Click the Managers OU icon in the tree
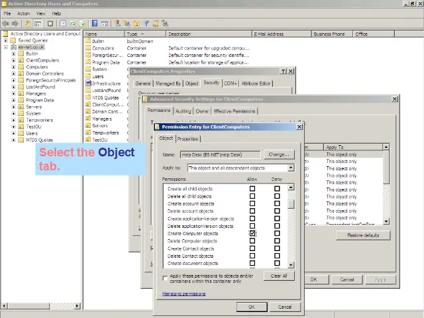The height and width of the screenshot is (318, 424). coord(21,93)
